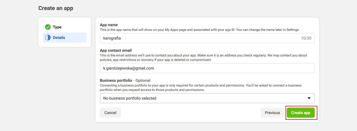Click the 'Business portfolio' field label
The width and height of the screenshot is (357, 131).
coord(116,80)
